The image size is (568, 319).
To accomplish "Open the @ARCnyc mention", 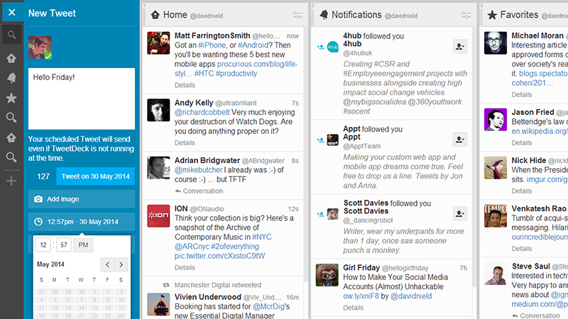I will tap(191, 246).
